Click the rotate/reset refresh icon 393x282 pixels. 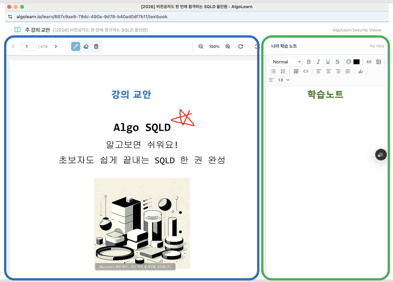(241, 46)
